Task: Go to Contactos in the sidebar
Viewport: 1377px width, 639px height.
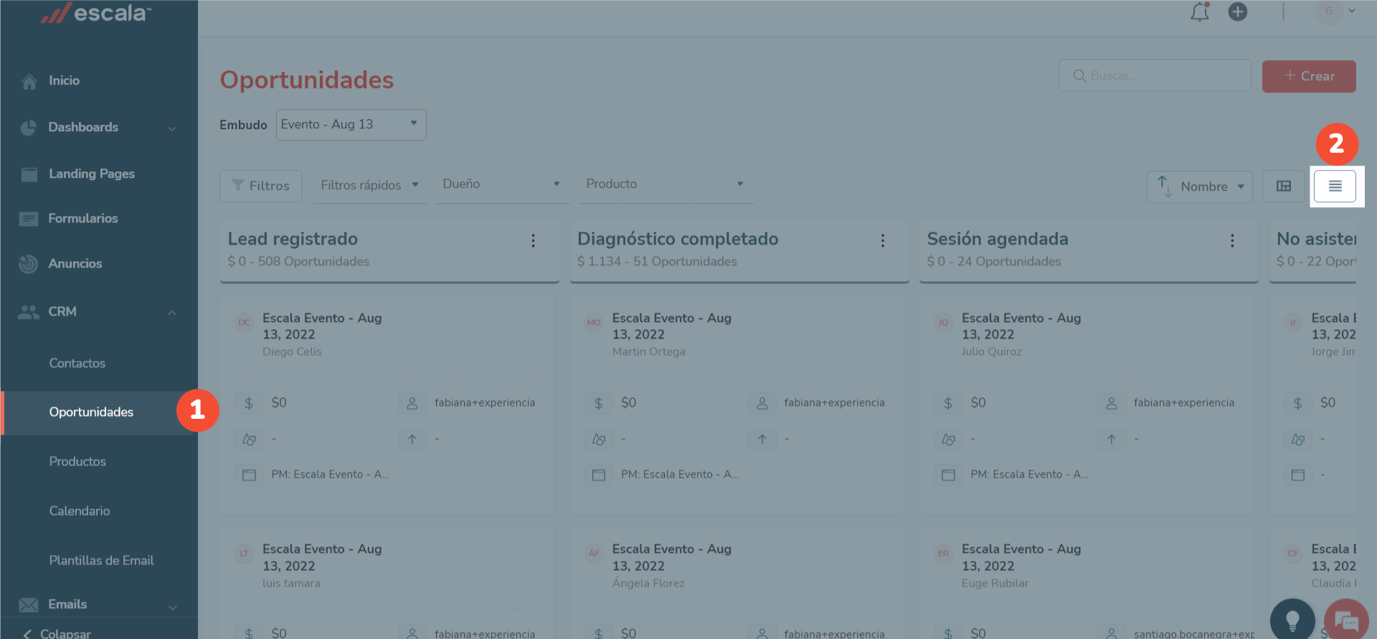Action: tap(77, 364)
